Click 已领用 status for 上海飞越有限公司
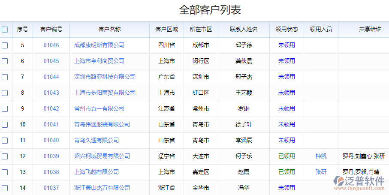 pos(286,172)
